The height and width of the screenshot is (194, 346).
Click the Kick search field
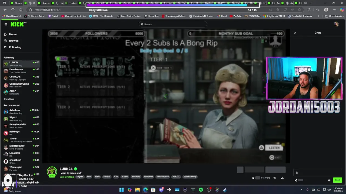(173, 24)
